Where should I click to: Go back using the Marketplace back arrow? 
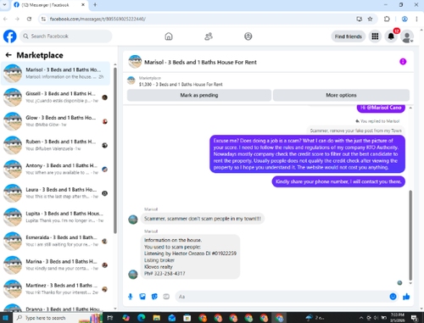click(8, 55)
